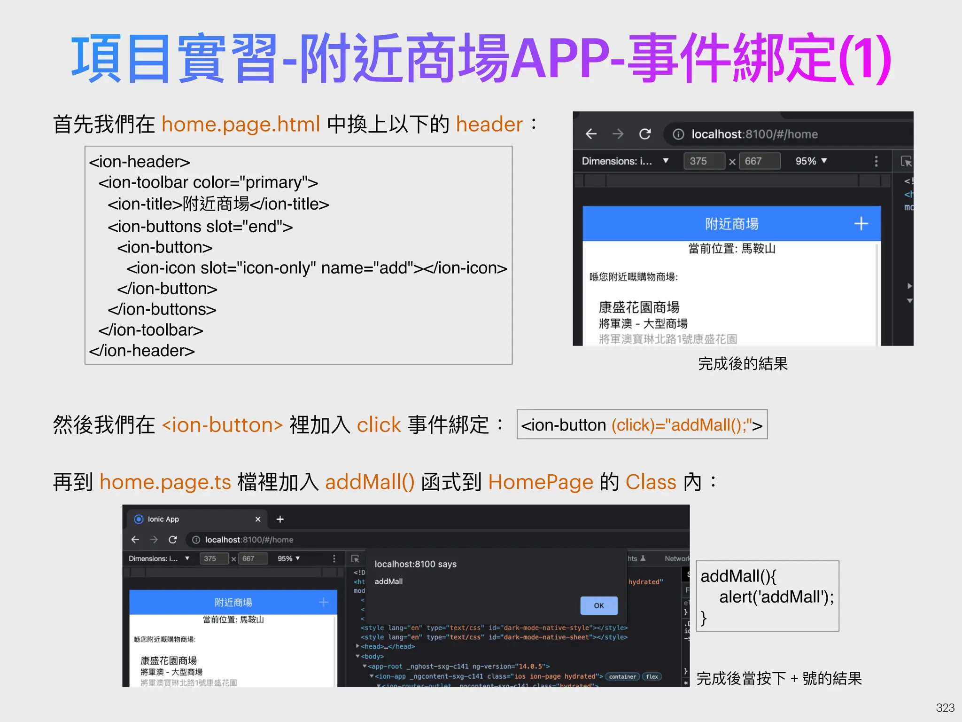Click the container badge in devtools
The height and width of the screenshot is (722, 962).
(622, 676)
